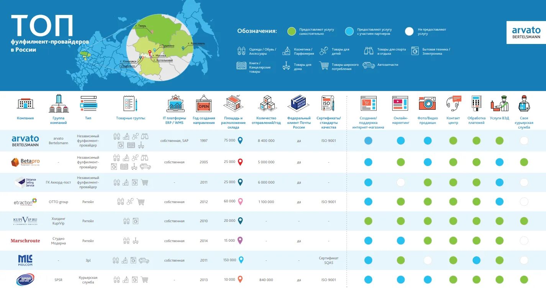Screen dimensions: 546x288
Task: Click the г. Тверь label on the map
Action: pyautogui.click(x=141, y=26)
